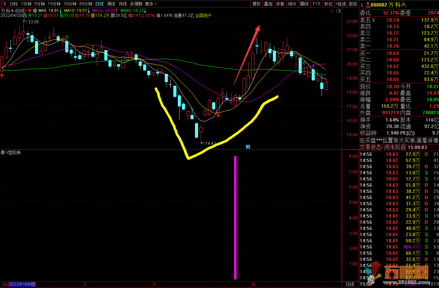Open 在买盘 large order details message
Viewport: 439px width, 288px height.
(x=399, y=140)
